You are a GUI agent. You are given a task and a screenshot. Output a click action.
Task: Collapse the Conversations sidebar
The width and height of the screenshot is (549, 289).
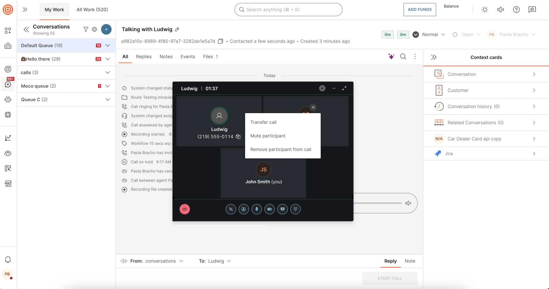26,29
